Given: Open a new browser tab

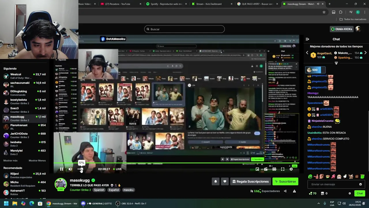Looking at the screenshot, I should pos(330,4).
